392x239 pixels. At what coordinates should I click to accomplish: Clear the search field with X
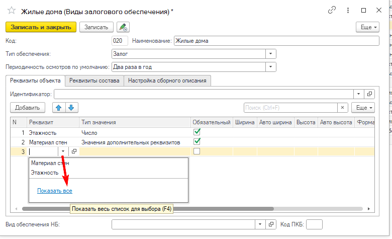point(343,108)
